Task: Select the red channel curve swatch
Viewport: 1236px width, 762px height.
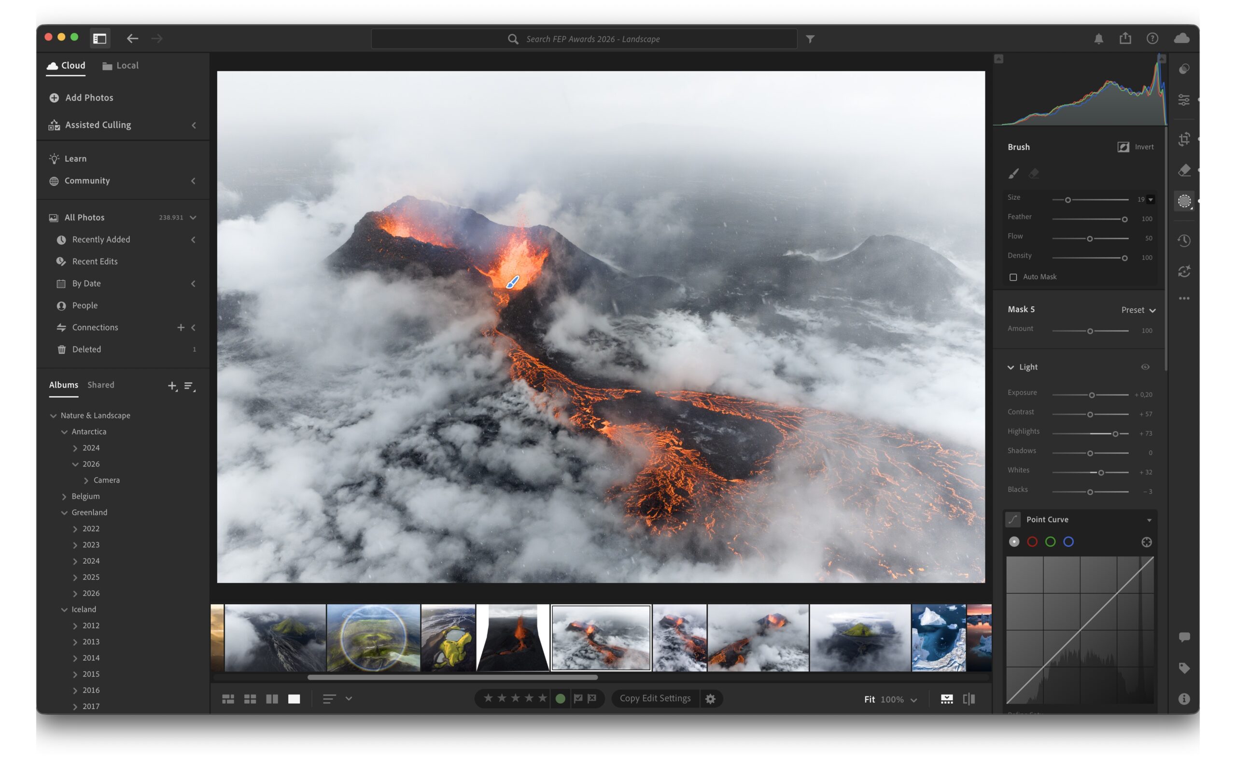Action: (x=1032, y=542)
